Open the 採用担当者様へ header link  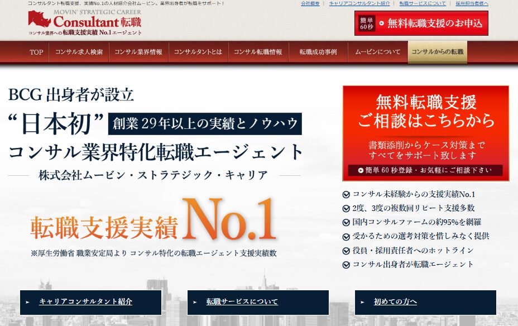[472, 3]
